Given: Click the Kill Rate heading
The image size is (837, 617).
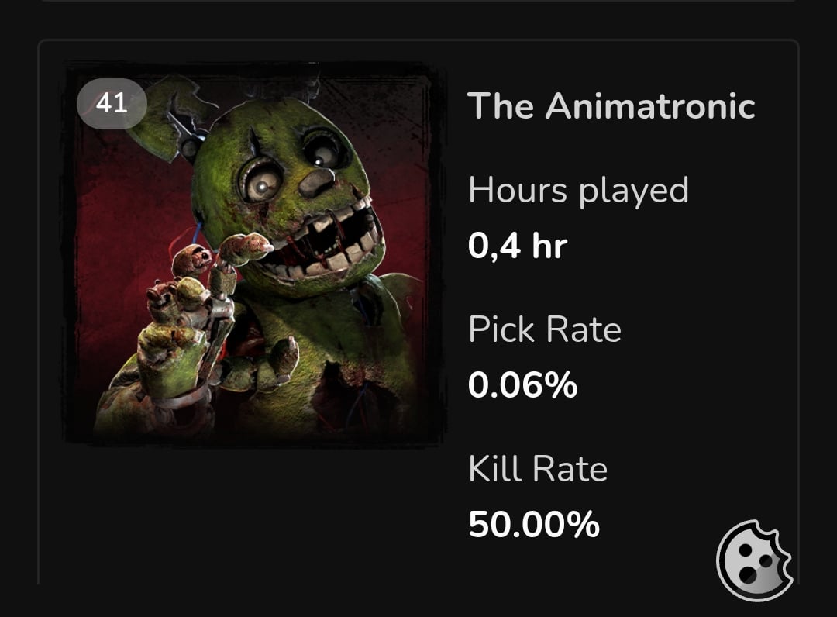Looking at the screenshot, I should point(536,468).
